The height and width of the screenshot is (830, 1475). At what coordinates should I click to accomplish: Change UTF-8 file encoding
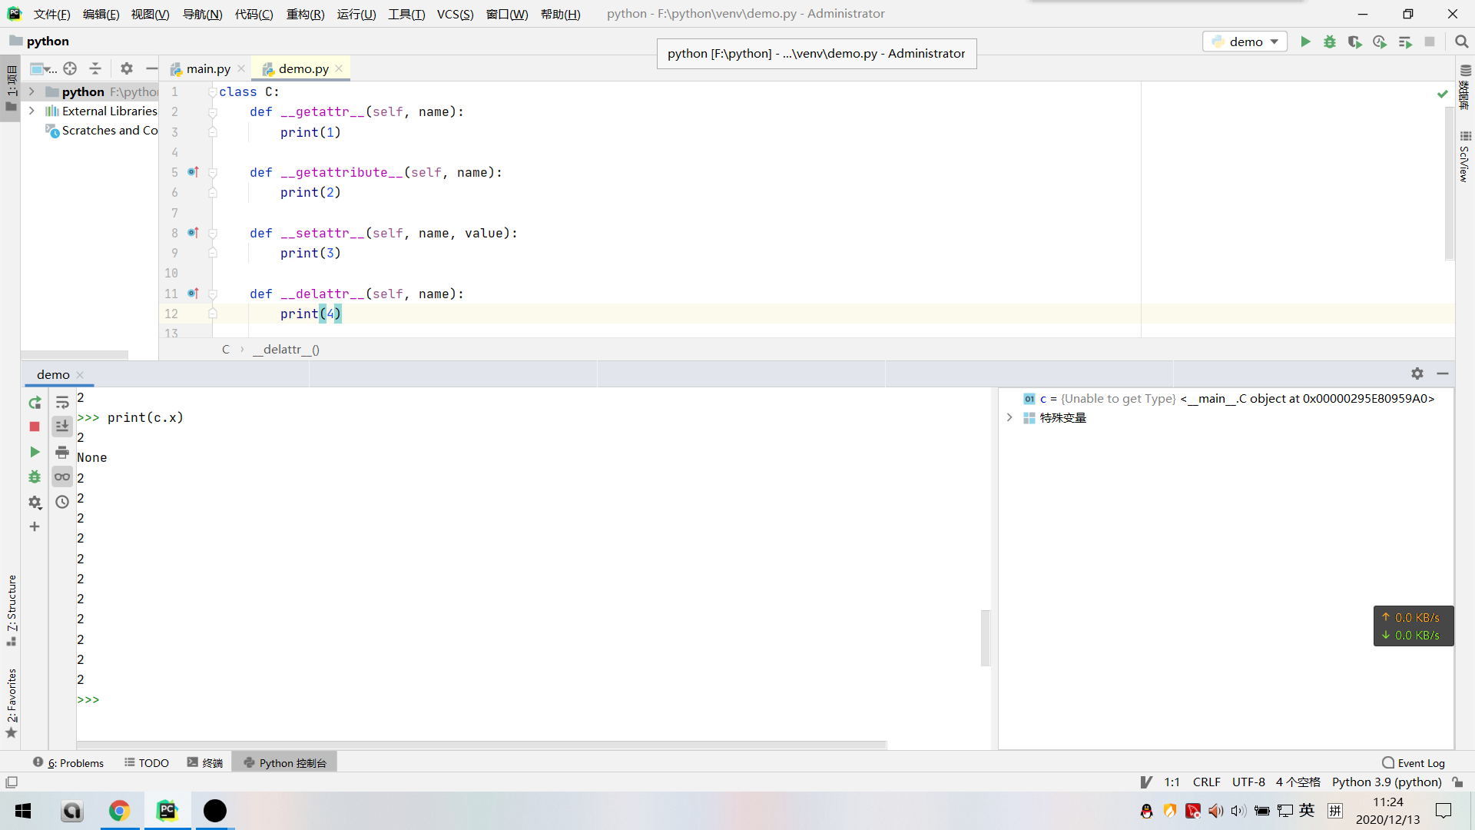pyautogui.click(x=1248, y=782)
